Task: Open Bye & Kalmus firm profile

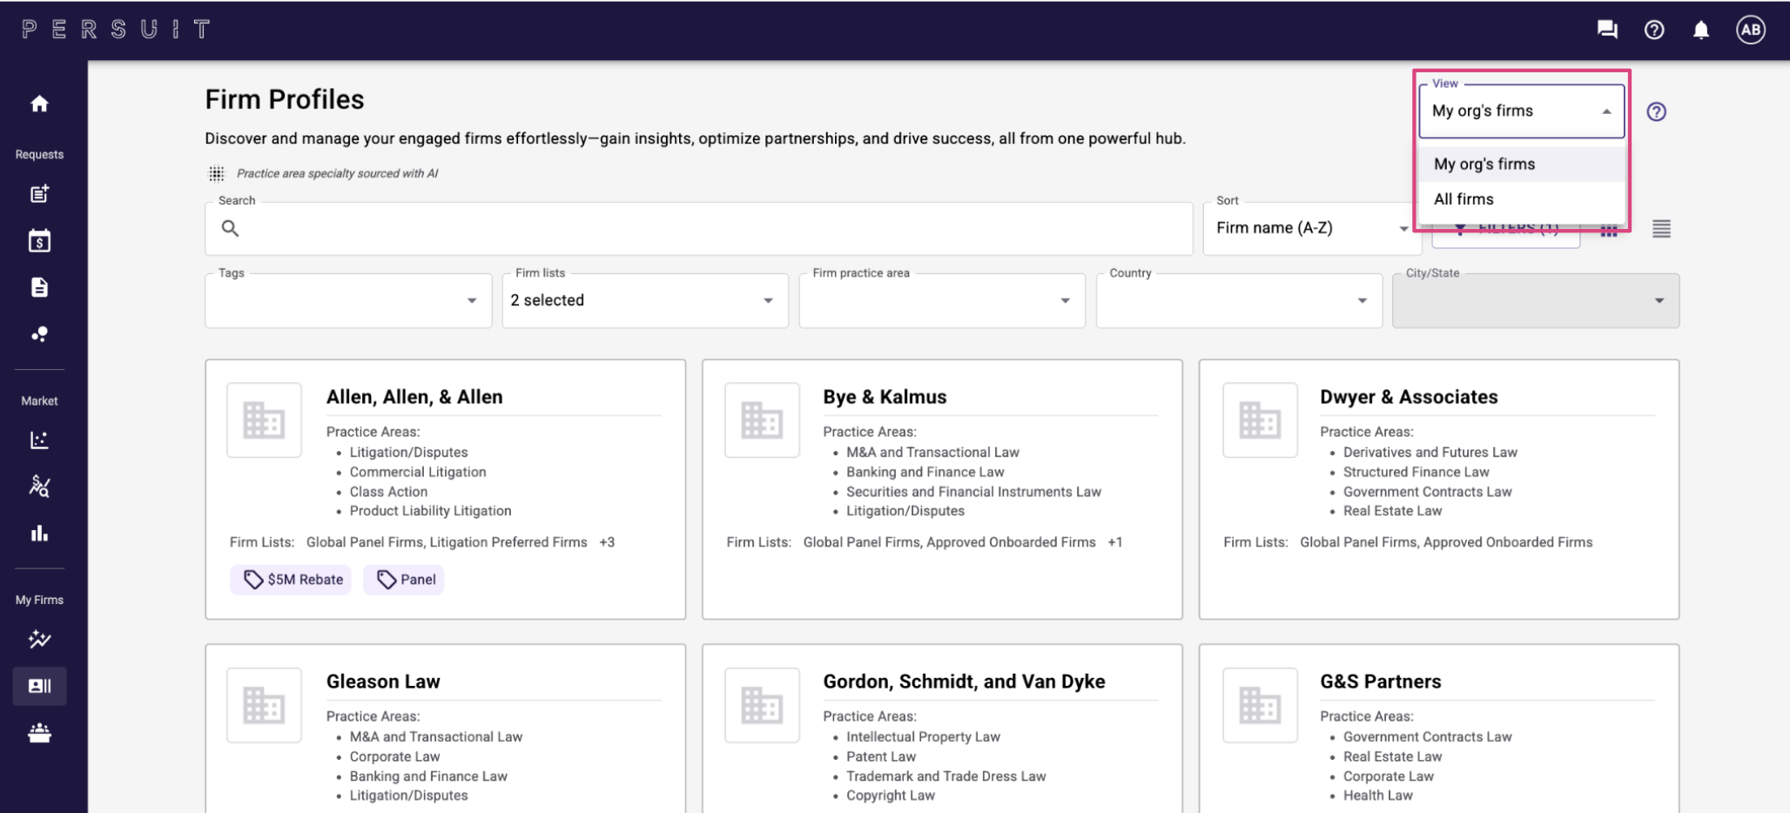Action: (x=885, y=397)
